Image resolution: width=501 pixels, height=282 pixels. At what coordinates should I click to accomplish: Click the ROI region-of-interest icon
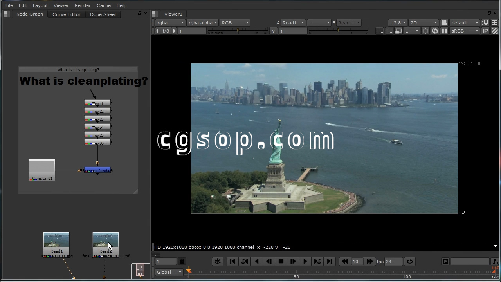pos(380,31)
